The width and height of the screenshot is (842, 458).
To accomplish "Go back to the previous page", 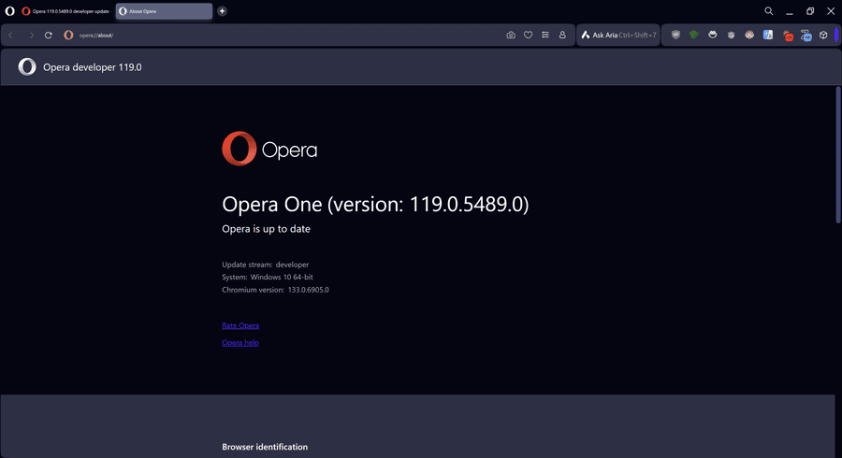I will pos(11,36).
